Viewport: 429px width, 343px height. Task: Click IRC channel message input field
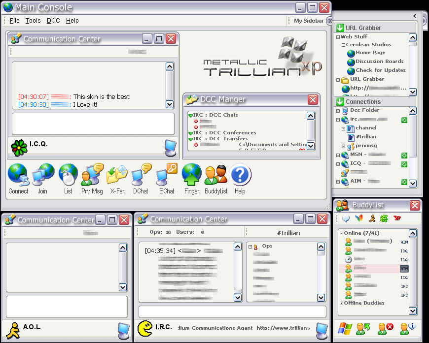(232, 312)
